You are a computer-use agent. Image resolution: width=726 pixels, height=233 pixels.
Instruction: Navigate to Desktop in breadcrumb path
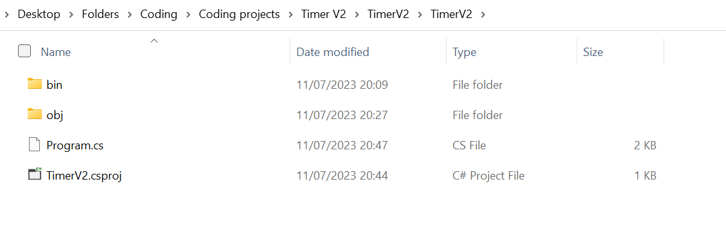click(x=39, y=14)
